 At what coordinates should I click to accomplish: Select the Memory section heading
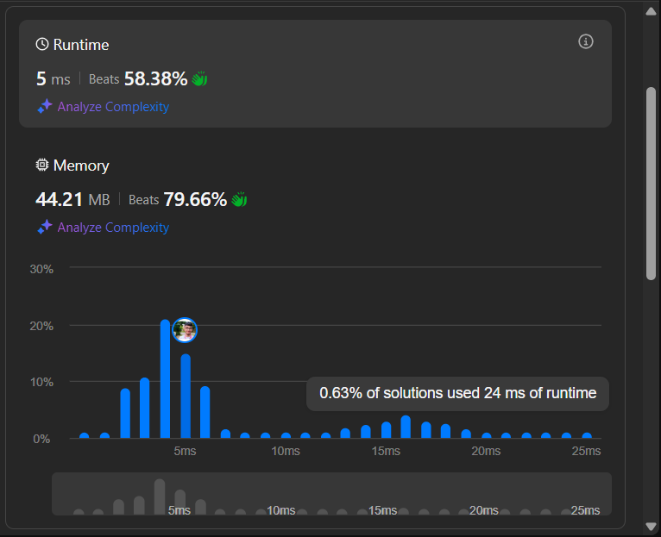81,165
